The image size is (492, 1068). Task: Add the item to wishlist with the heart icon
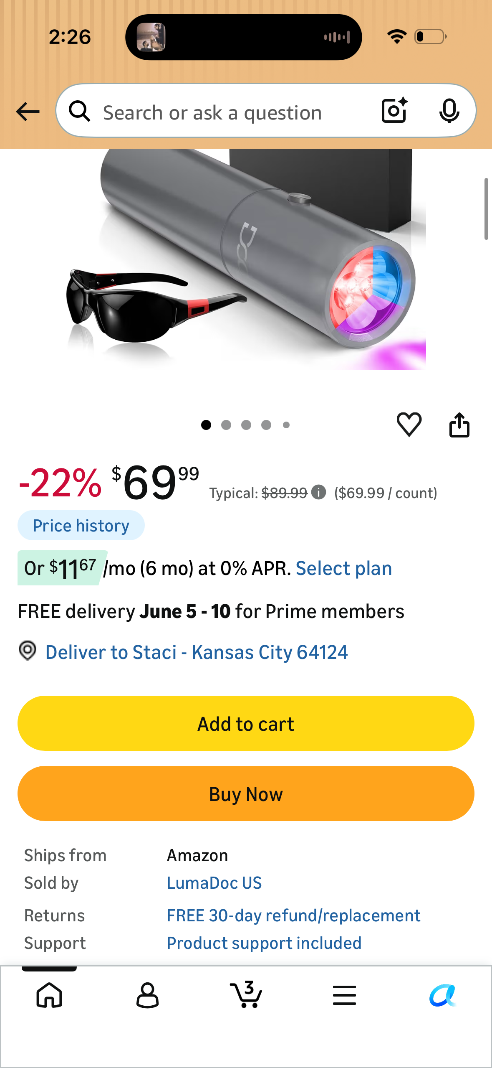(x=409, y=425)
